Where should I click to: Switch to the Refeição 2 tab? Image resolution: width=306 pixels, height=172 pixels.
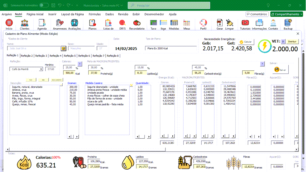click(x=27, y=56)
